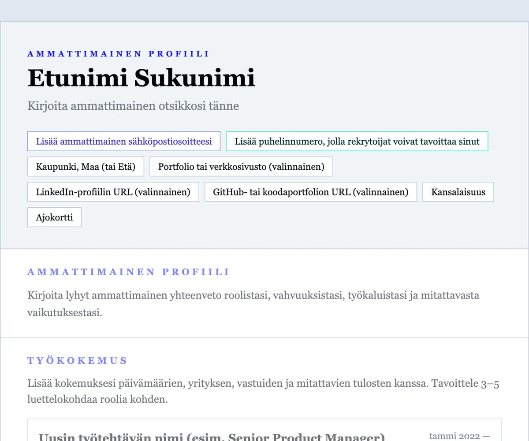
Task: Click the sähköpostiosoitteesi email field
Action: 124,142
